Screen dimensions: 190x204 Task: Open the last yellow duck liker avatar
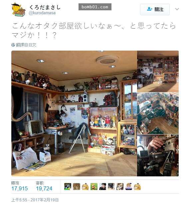pyautogui.click(x=137, y=186)
